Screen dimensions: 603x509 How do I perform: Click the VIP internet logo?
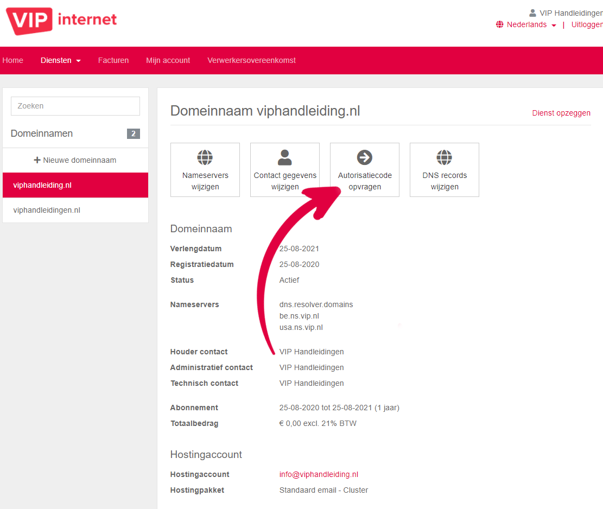[61, 21]
